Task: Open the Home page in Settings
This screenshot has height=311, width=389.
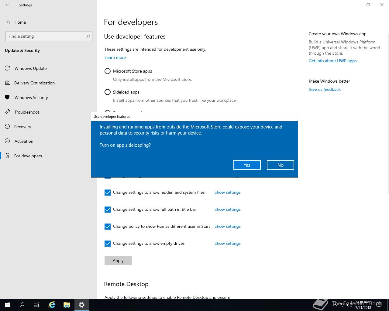Action: click(x=49, y=22)
